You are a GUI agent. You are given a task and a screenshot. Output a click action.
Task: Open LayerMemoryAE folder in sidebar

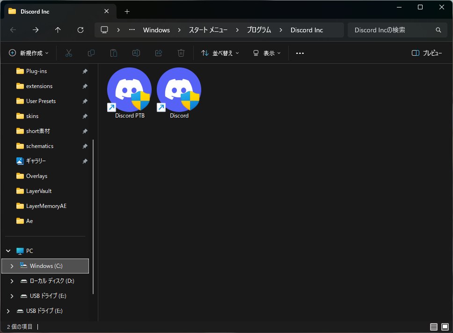click(x=46, y=206)
